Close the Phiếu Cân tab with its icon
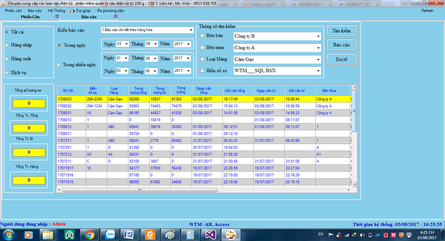The height and width of the screenshot is (241, 445). [57, 17]
